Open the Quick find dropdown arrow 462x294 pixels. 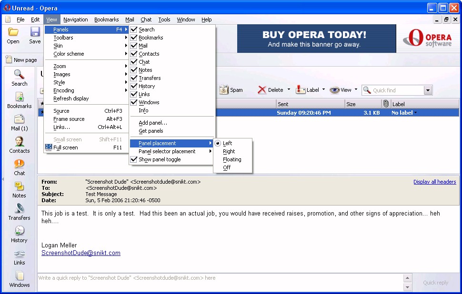[x=427, y=90]
